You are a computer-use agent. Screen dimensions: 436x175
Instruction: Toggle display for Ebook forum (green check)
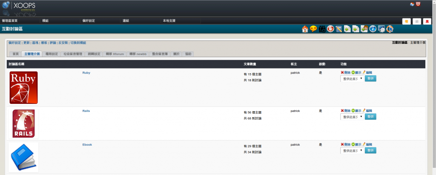coord(353,145)
